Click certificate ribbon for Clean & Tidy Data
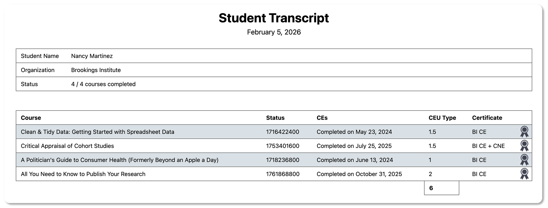The height and width of the screenshot is (208, 548). [x=524, y=132]
